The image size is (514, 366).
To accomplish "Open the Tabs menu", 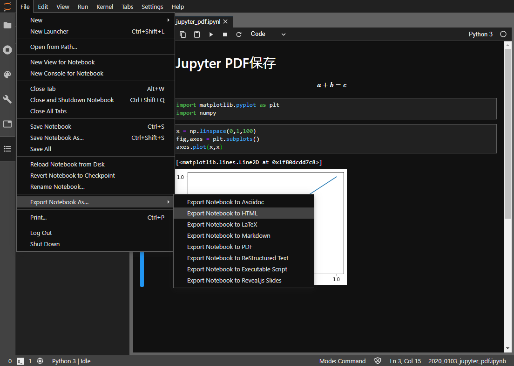I will click(128, 7).
